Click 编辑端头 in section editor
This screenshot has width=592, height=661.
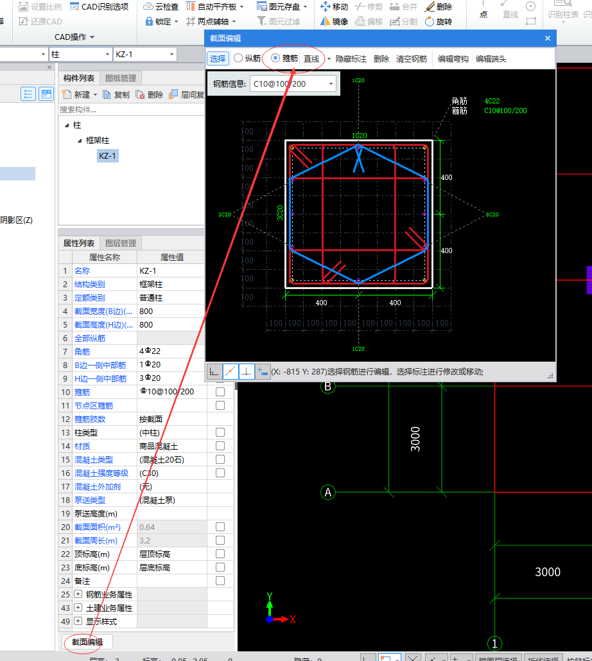pos(491,58)
